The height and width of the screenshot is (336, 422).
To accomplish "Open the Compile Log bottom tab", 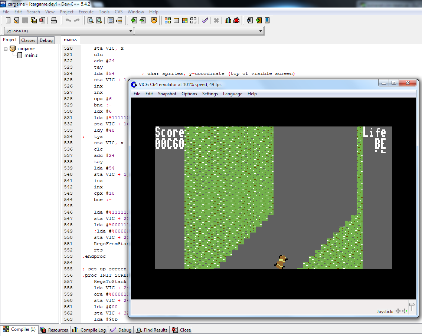I will [x=89, y=330].
